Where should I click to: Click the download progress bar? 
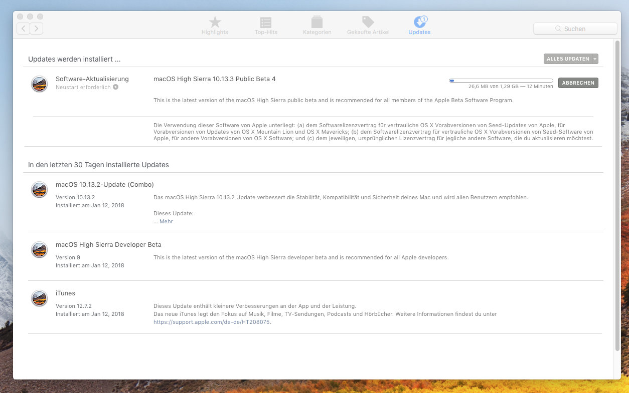point(501,80)
